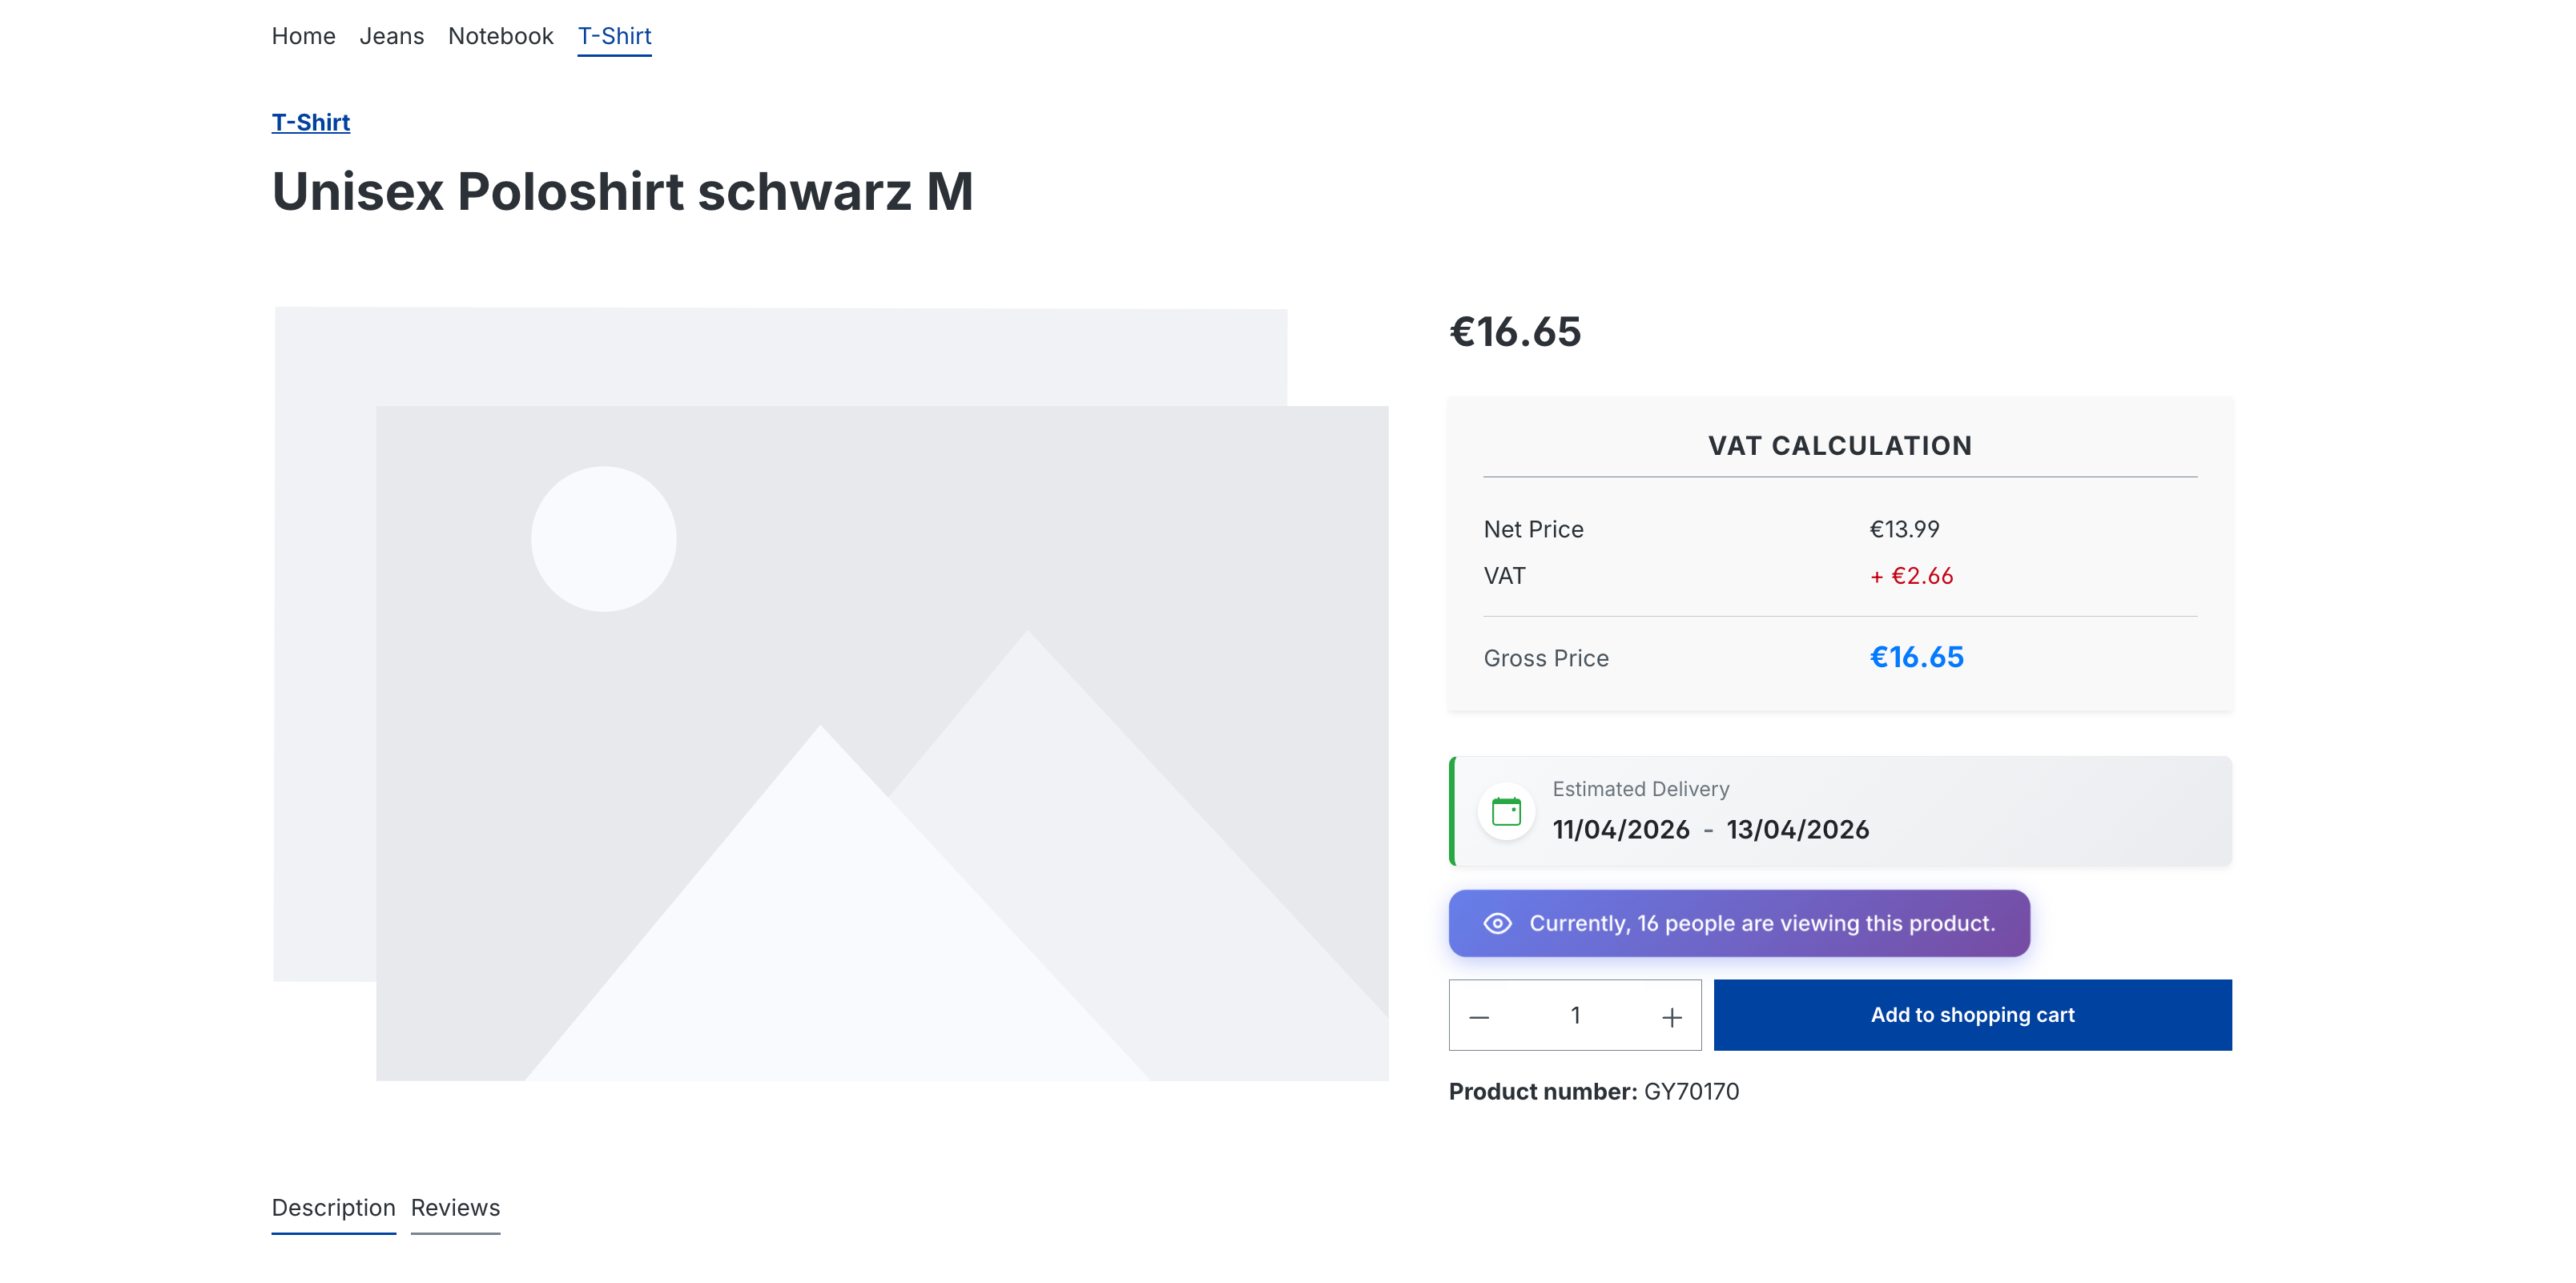Go to the Jeans category
Image resolution: width=2576 pixels, height=1283 pixels.
tap(391, 36)
